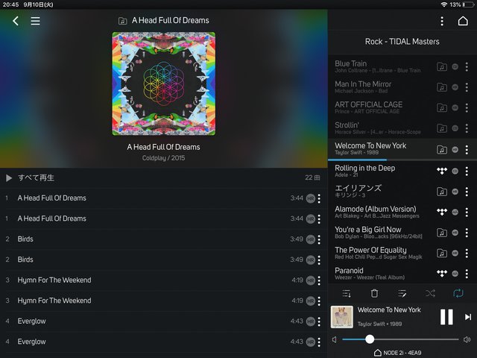
Task: Click the save queue list icon
Action: pyautogui.click(x=347, y=293)
